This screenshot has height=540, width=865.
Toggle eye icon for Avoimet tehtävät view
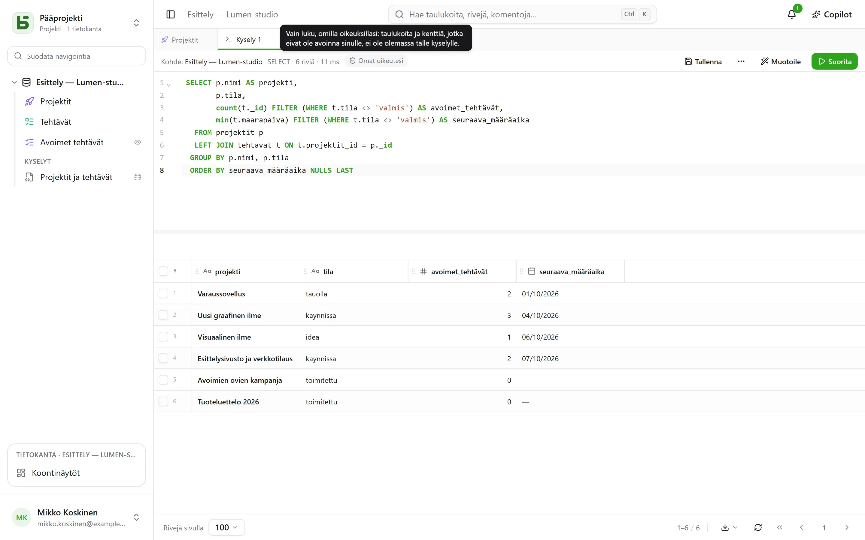[x=137, y=142]
